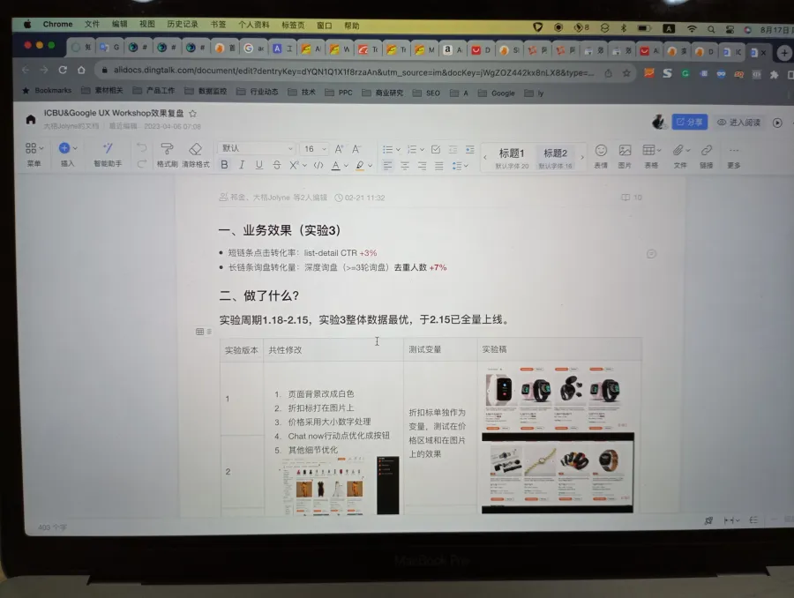Redo the last edit
The height and width of the screenshot is (598, 794).
point(141,163)
